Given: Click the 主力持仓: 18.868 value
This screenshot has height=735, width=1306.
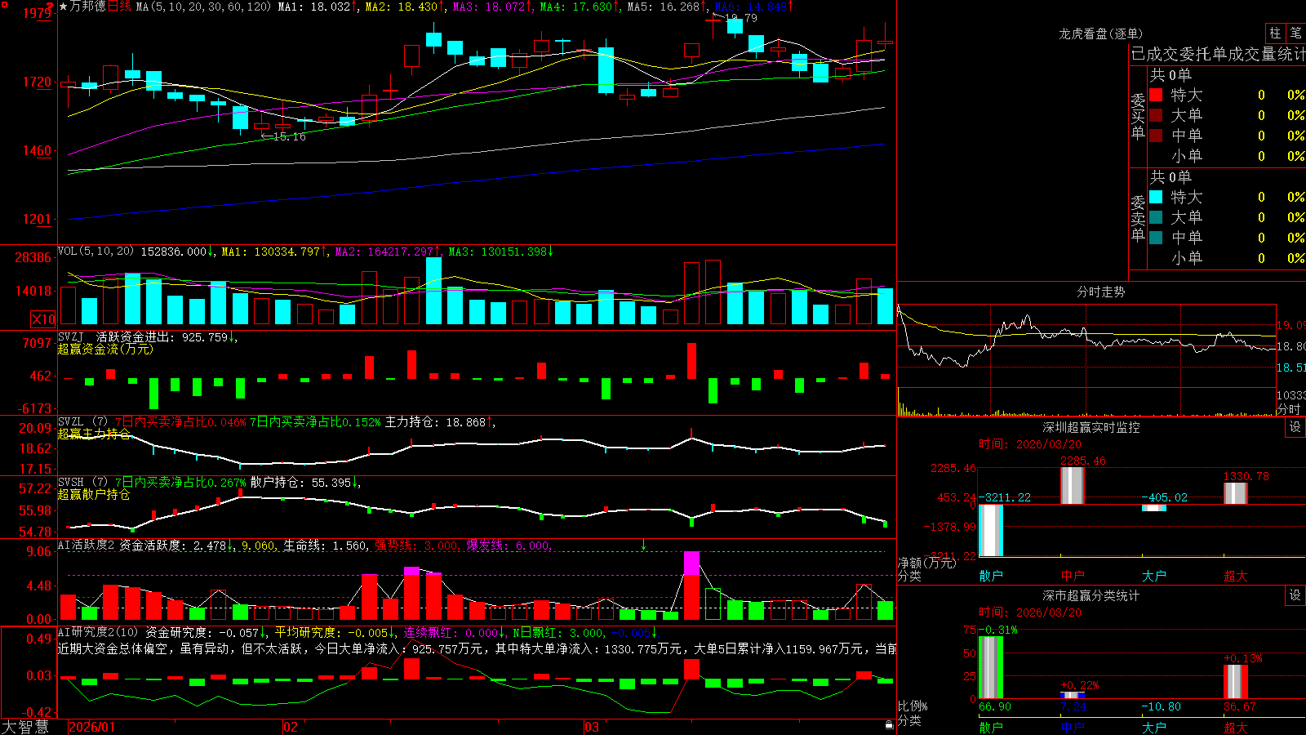Looking at the screenshot, I should tap(435, 422).
